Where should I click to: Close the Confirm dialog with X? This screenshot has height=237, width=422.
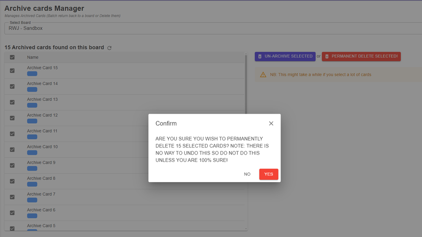coord(271,123)
